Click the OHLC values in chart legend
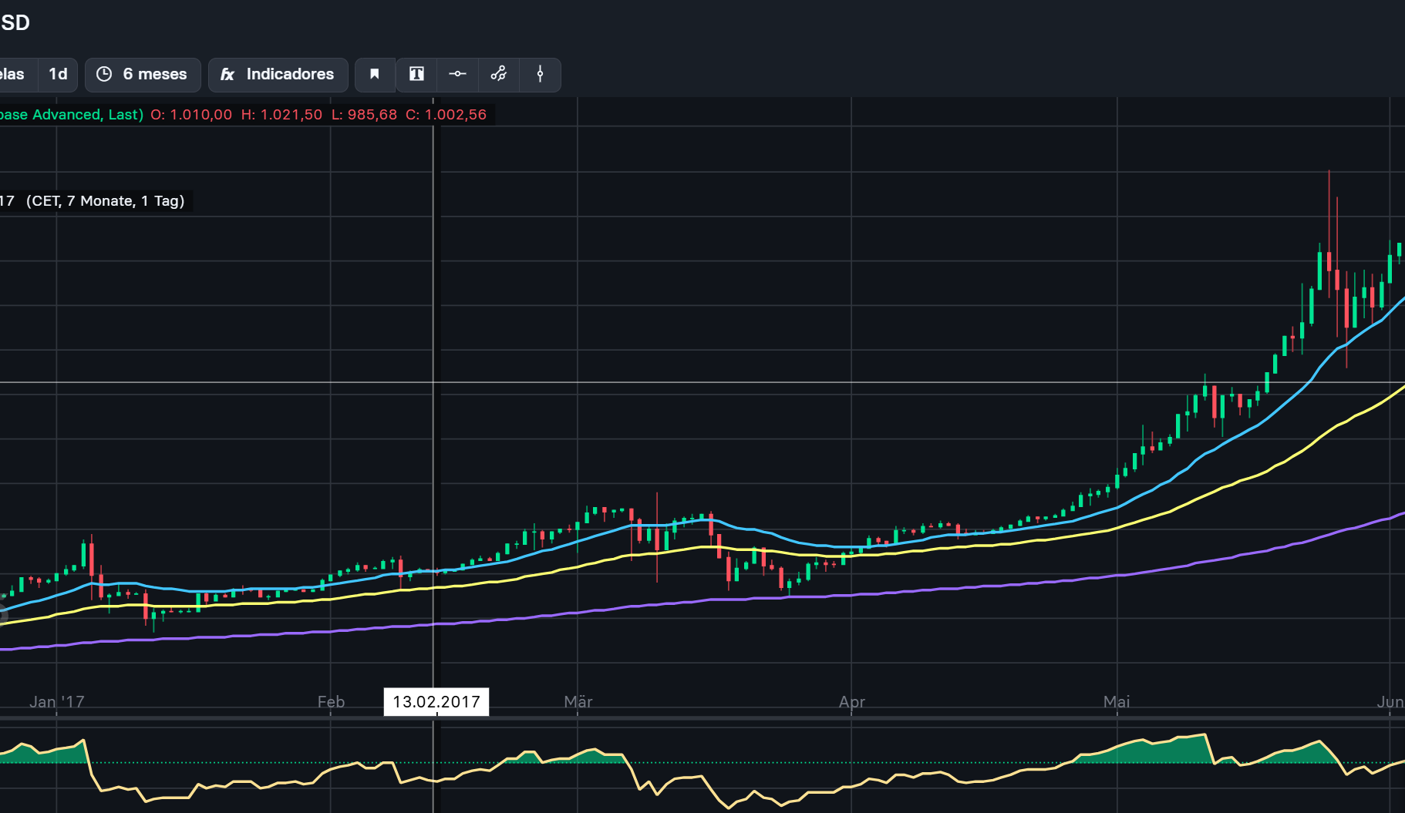Screen dimensions: 1405x813 coord(318,115)
